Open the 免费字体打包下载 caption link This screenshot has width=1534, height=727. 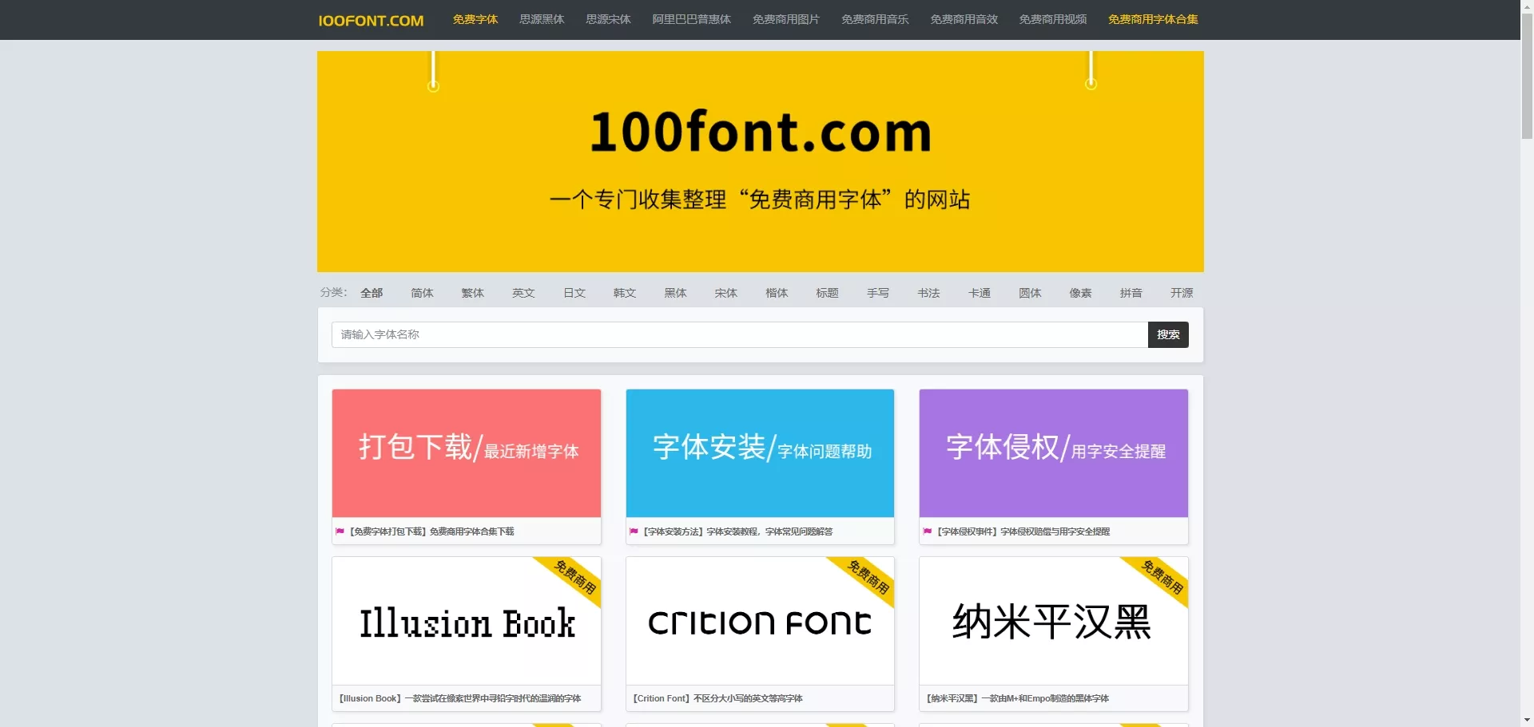[431, 531]
